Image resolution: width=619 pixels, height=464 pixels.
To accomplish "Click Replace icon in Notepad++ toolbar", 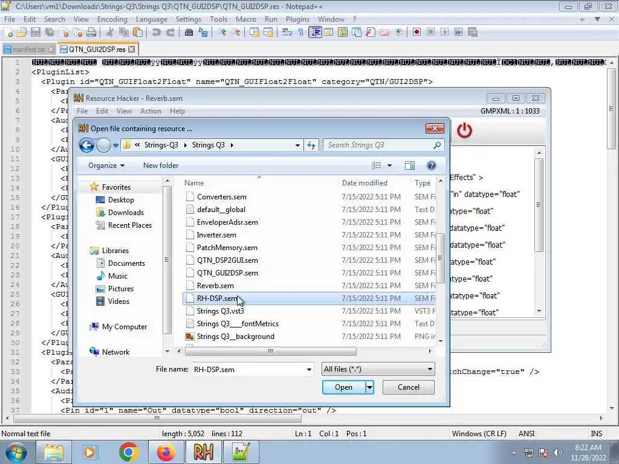I will pyautogui.click(x=203, y=33).
